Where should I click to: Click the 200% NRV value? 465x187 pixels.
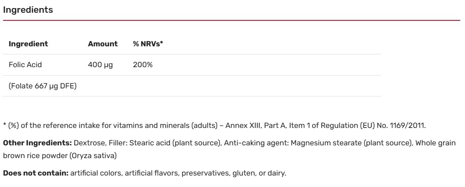(x=143, y=65)
